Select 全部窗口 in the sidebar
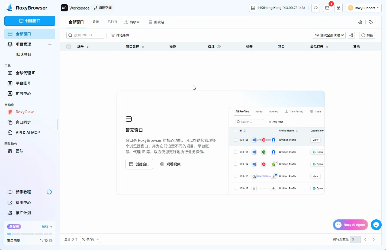Image resolution: width=386 pixels, height=250 pixels. coord(30,34)
